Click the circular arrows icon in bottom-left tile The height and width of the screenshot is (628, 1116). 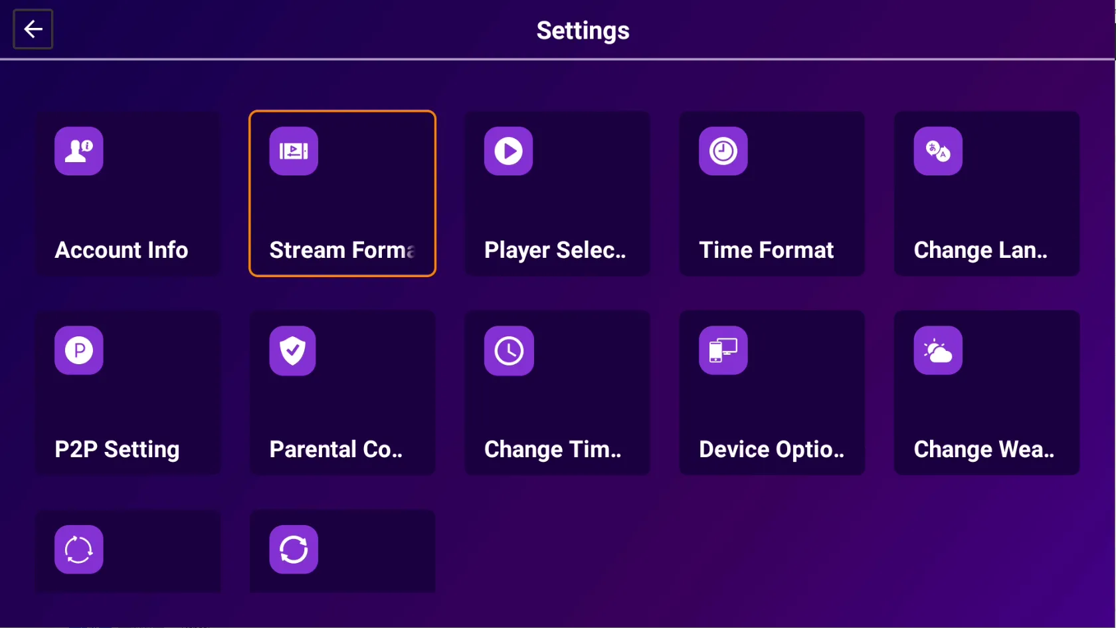[79, 550]
